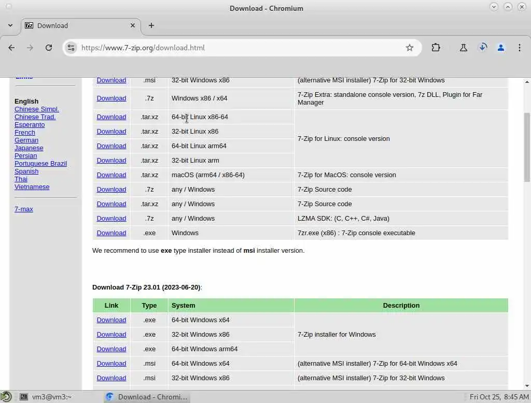Download 32-bit Linux arm tar.xz
The width and height of the screenshot is (531, 403).
(x=111, y=161)
